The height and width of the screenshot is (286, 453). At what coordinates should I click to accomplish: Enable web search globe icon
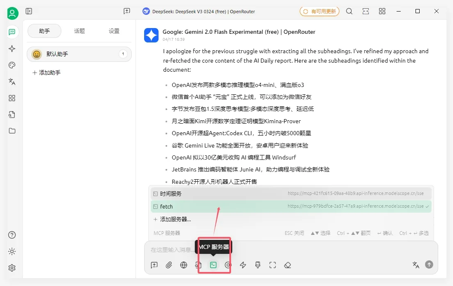point(184,265)
